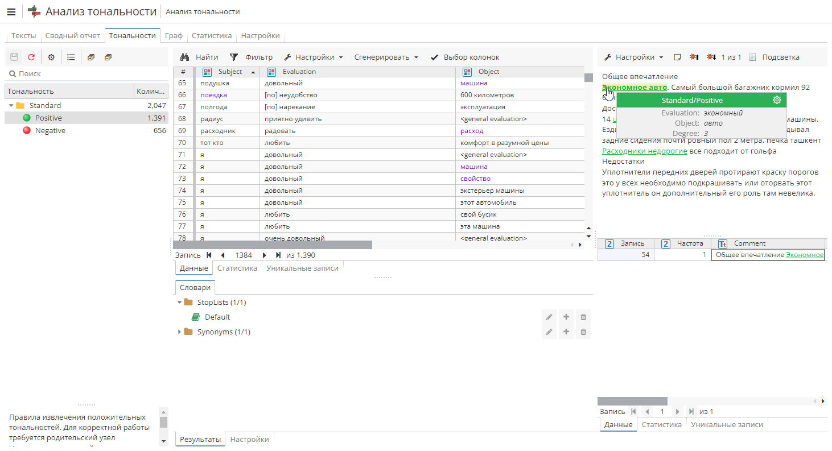Click the expand all nodes icon
Image resolution: width=832 pixels, height=451 pixels.
[x=91, y=57]
